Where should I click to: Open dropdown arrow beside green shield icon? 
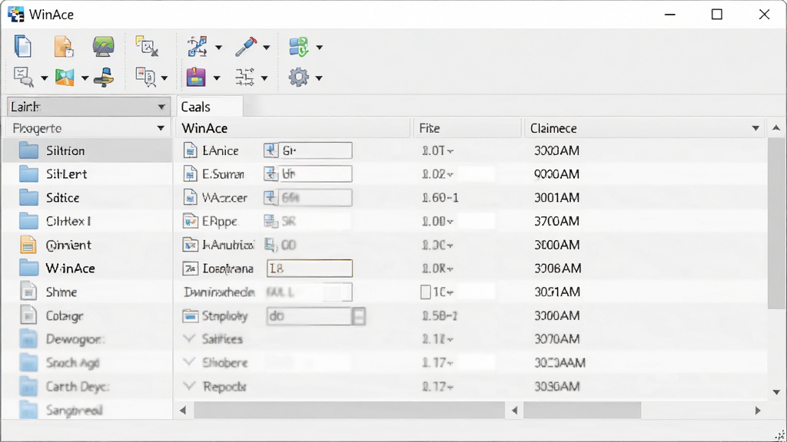(319, 48)
